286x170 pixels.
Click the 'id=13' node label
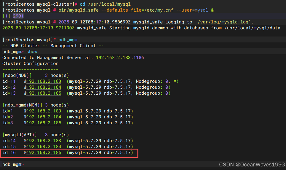click(9, 93)
